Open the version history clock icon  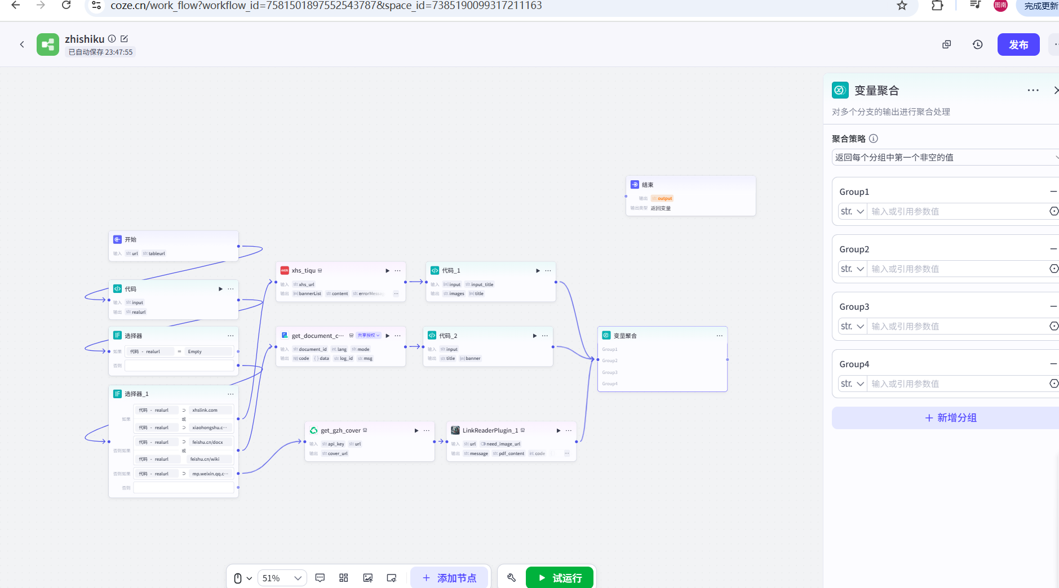pos(978,44)
